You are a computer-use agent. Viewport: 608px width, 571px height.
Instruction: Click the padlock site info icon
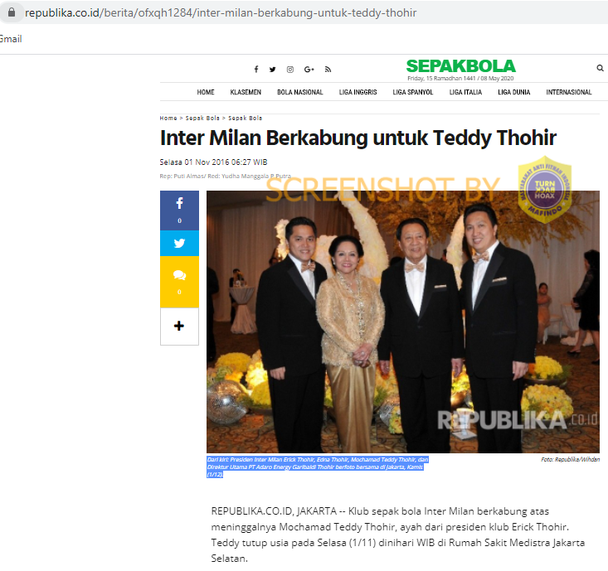12,12
